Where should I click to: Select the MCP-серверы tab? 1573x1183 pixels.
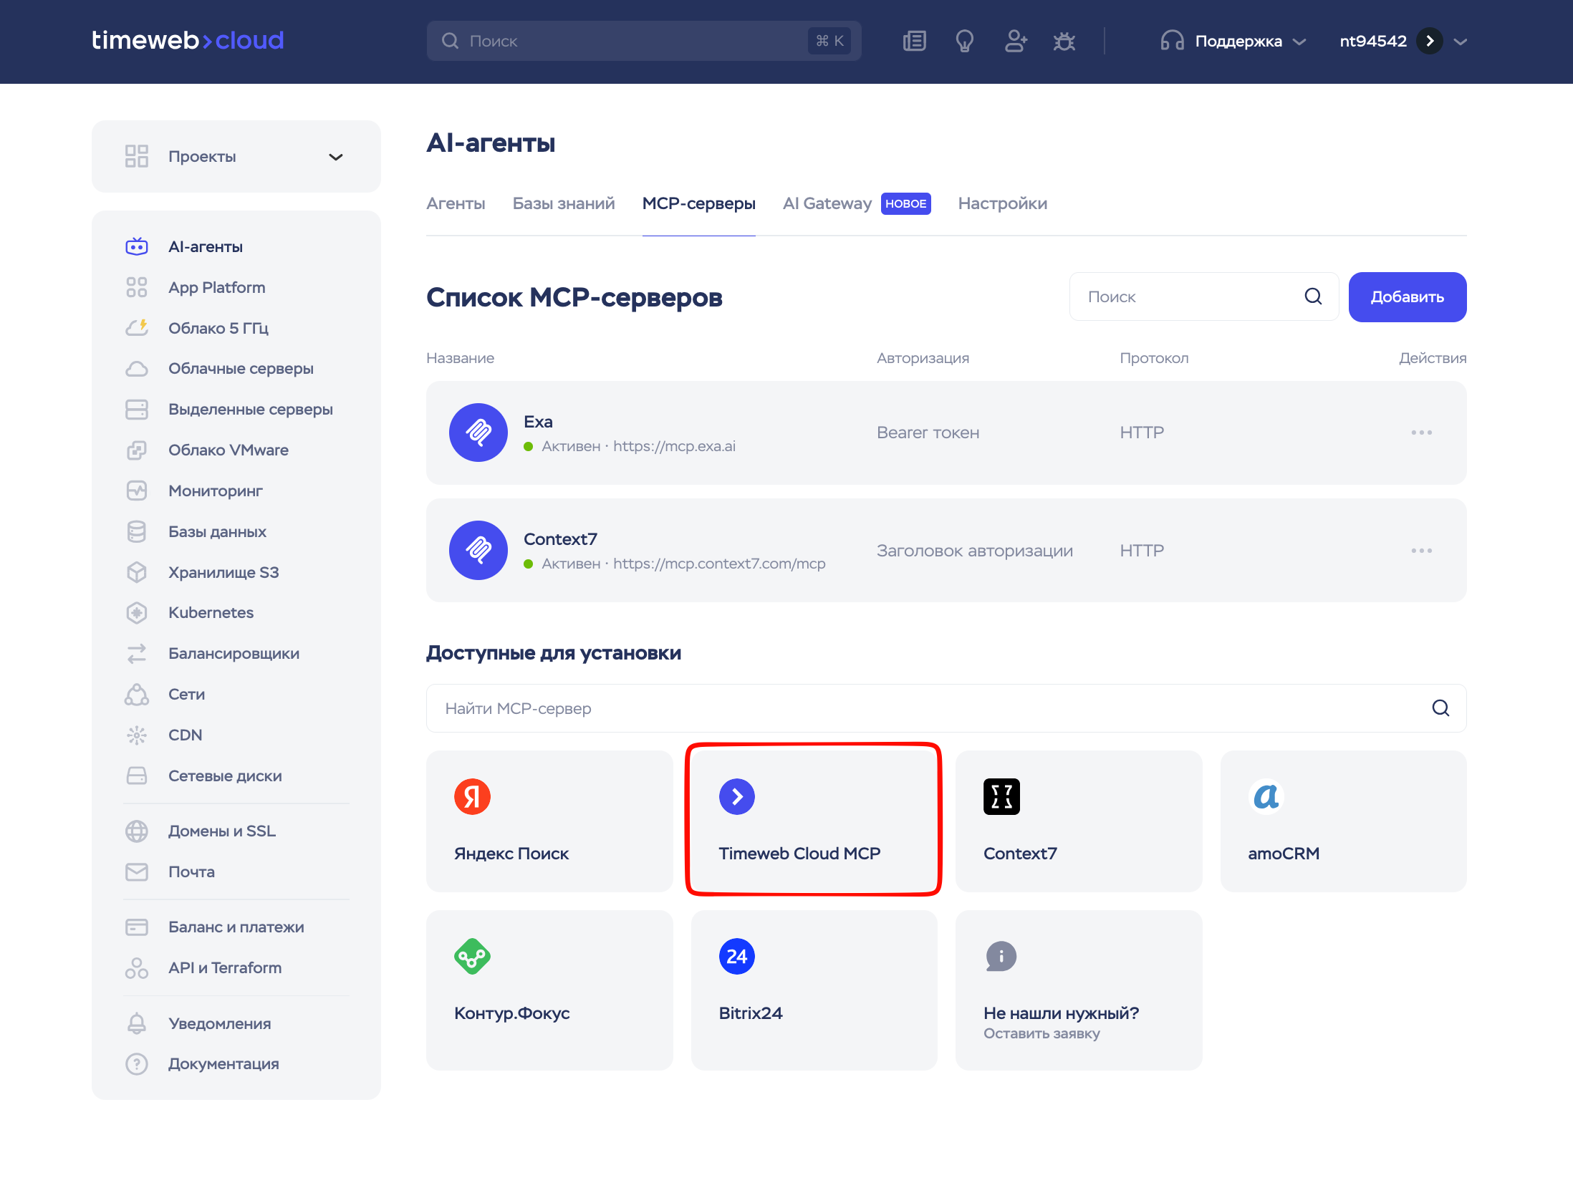coord(698,203)
